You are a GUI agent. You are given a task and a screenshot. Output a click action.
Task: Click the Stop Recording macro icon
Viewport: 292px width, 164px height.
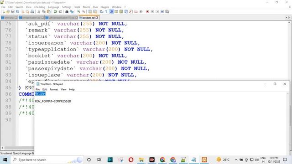click(x=152, y=11)
